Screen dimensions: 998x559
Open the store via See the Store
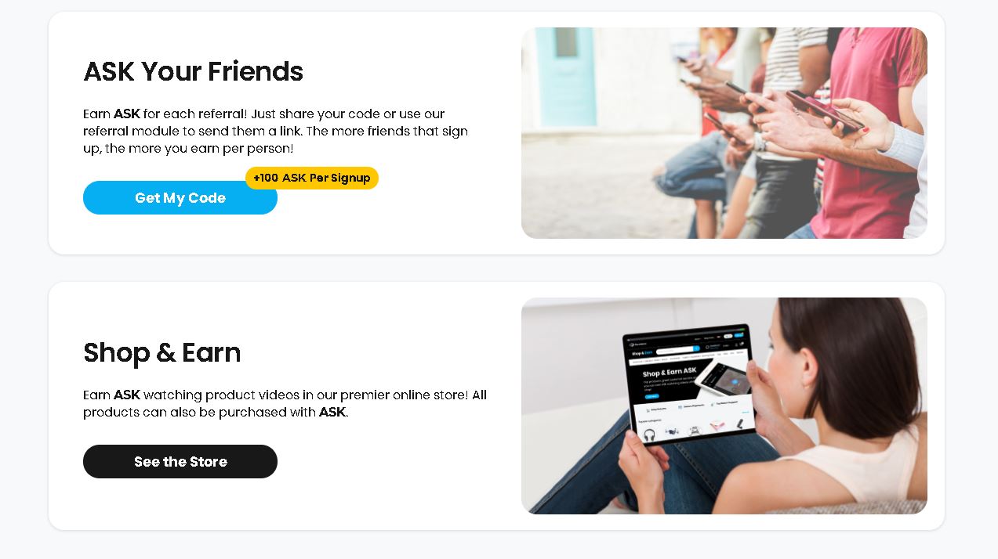coord(180,461)
